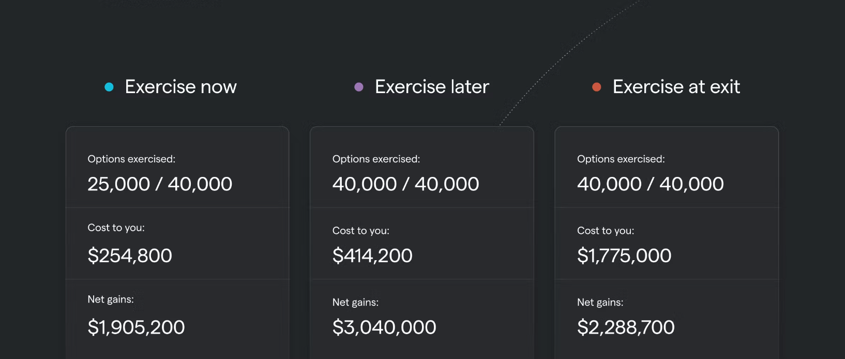Select the Exercise now heading
845x359 pixels.
click(180, 87)
